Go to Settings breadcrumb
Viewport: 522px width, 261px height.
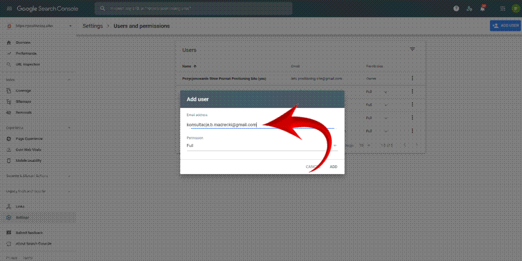(x=93, y=26)
